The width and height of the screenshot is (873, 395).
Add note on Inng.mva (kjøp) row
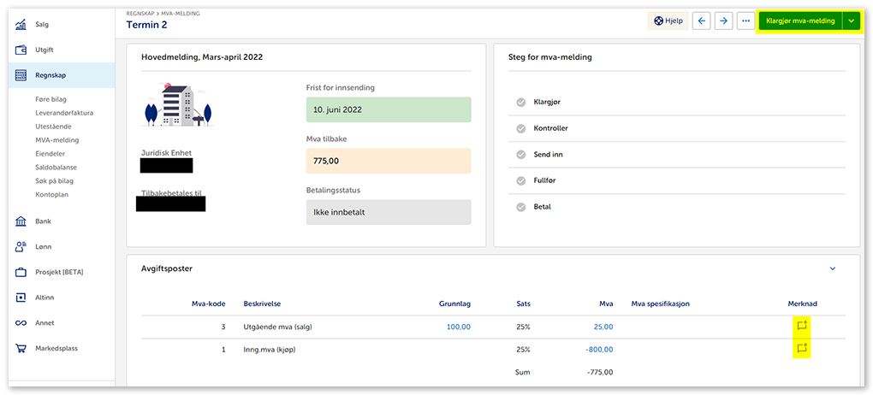pyautogui.click(x=802, y=349)
